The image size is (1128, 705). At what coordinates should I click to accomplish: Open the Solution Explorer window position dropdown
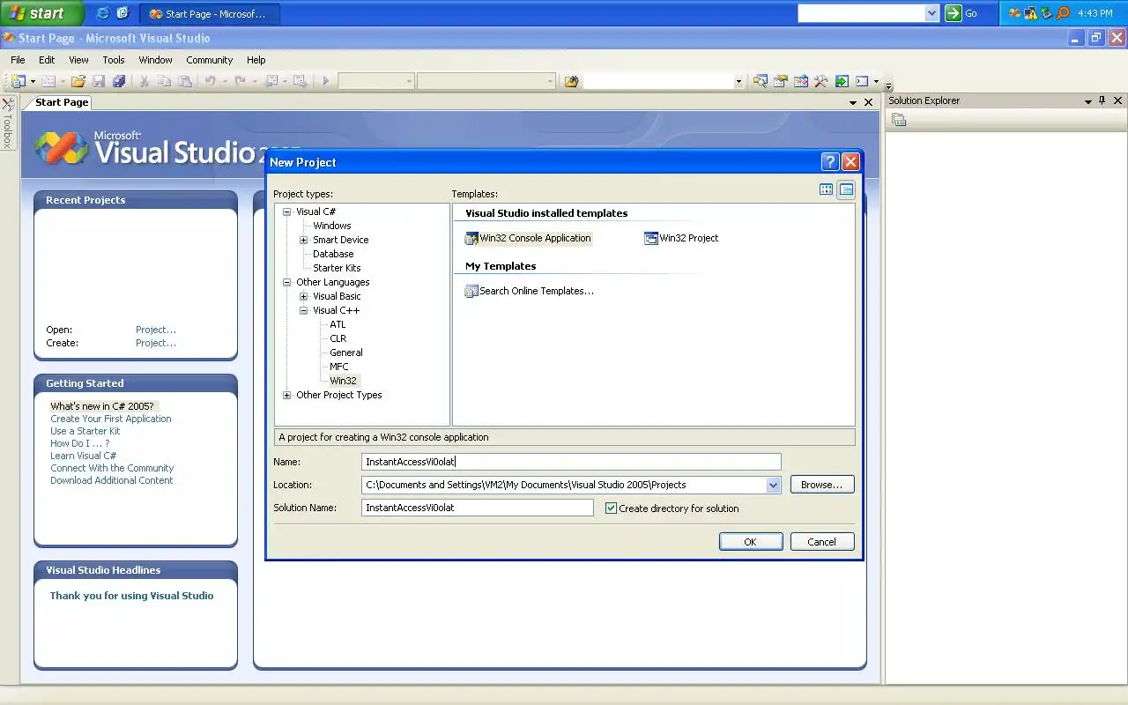pyautogui.click(x=1088, y=101)
